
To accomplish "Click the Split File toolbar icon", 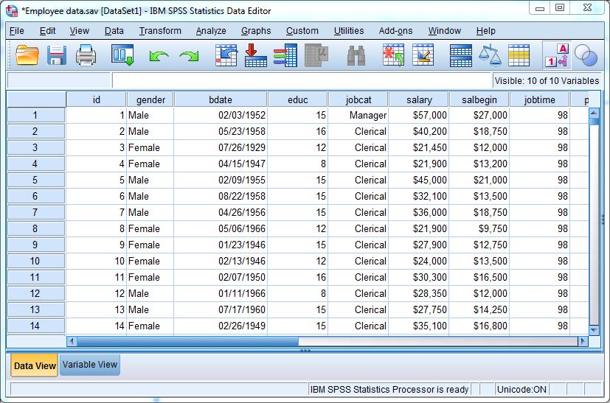I will [461, 55].
